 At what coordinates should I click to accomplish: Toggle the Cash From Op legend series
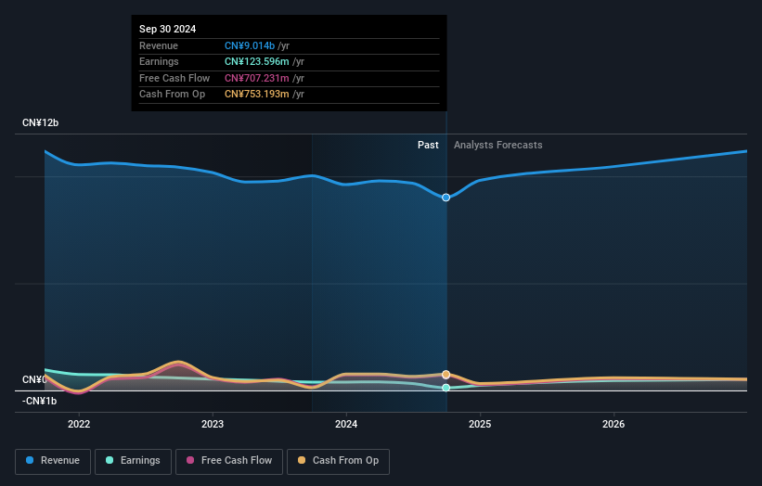338,461
